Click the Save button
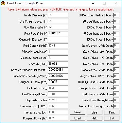This screenshot has height=123, width=122. pyautogui.click(x=77, y=112)
